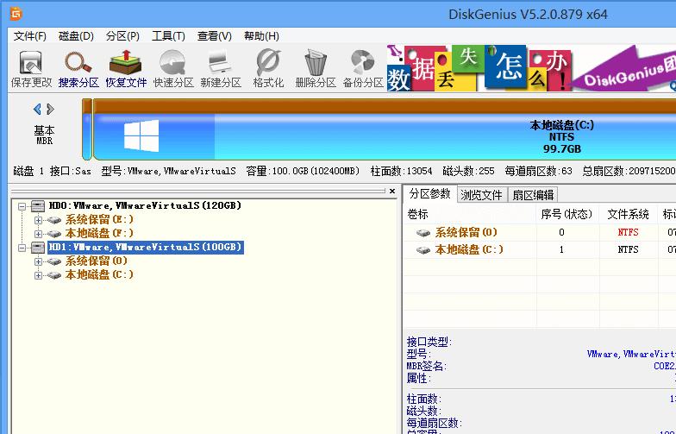
Task: Click drive icon in 本地磁盘(C:) table row
Action: coord(423,250)
